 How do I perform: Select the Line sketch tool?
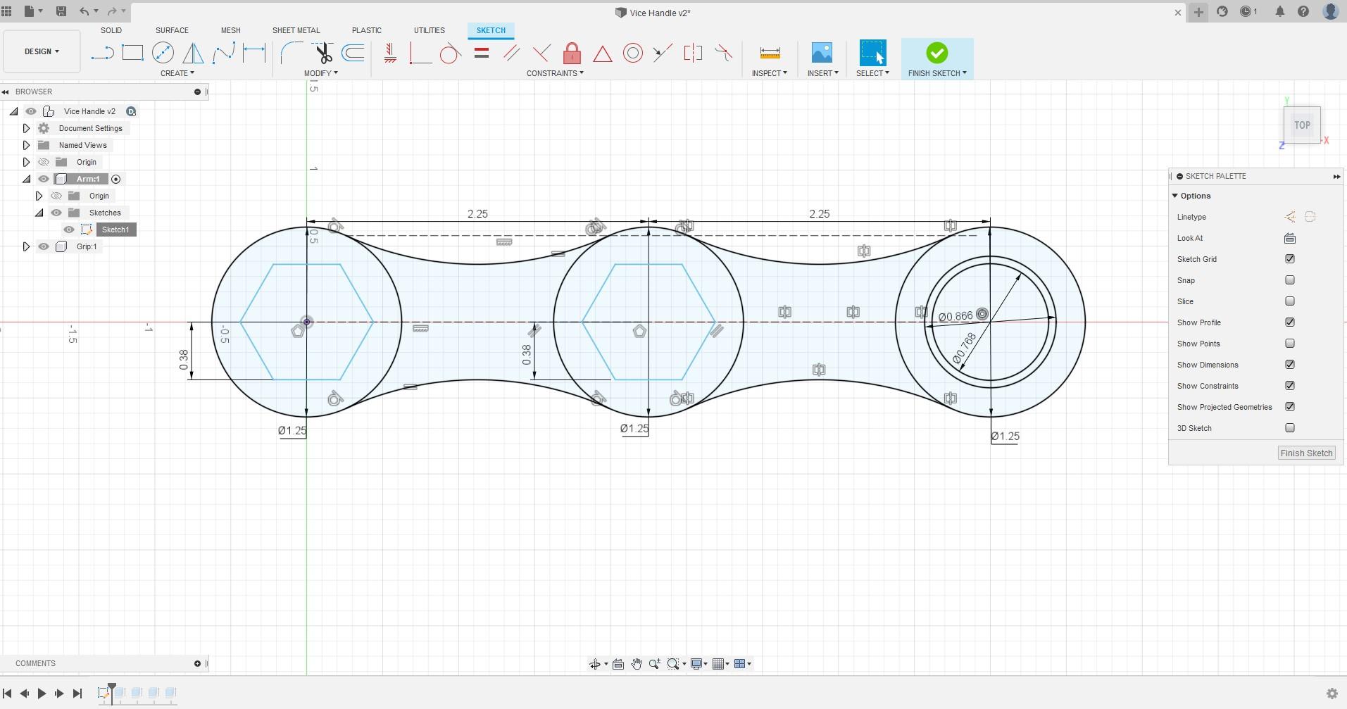102,53
